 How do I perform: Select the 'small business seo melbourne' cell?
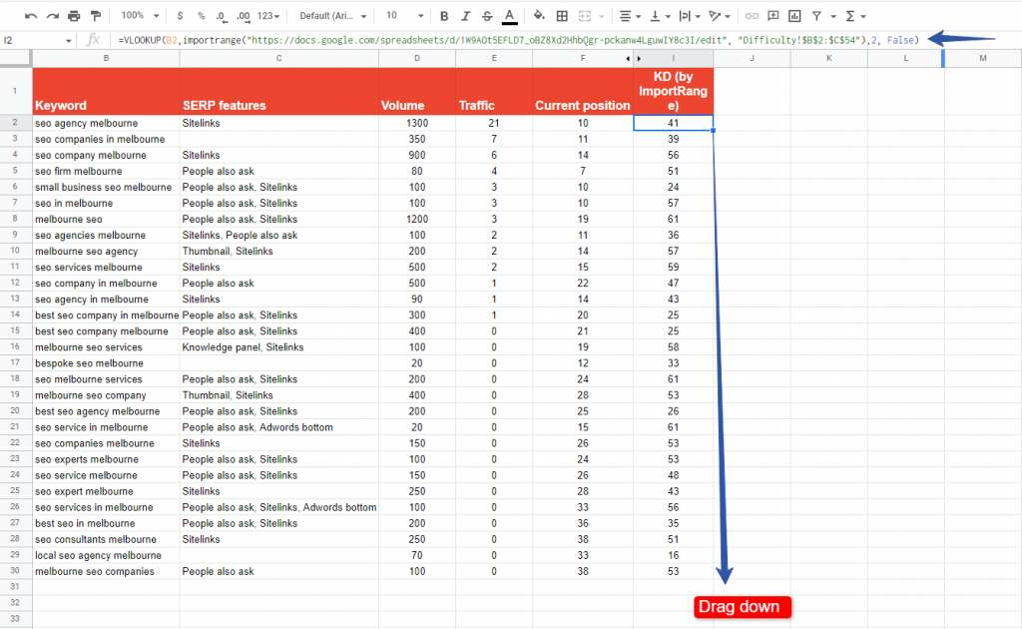(106, 187)
